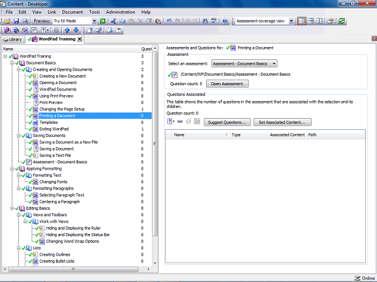377x282 pixels.
Task: Select the Templates tree item
Action: [x=48, y=123]
